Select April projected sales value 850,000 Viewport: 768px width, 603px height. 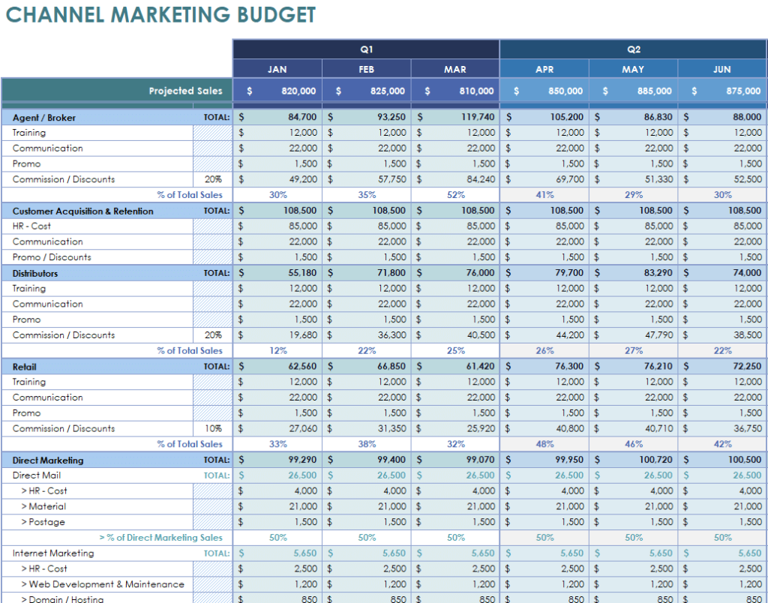tap(544, 91)
